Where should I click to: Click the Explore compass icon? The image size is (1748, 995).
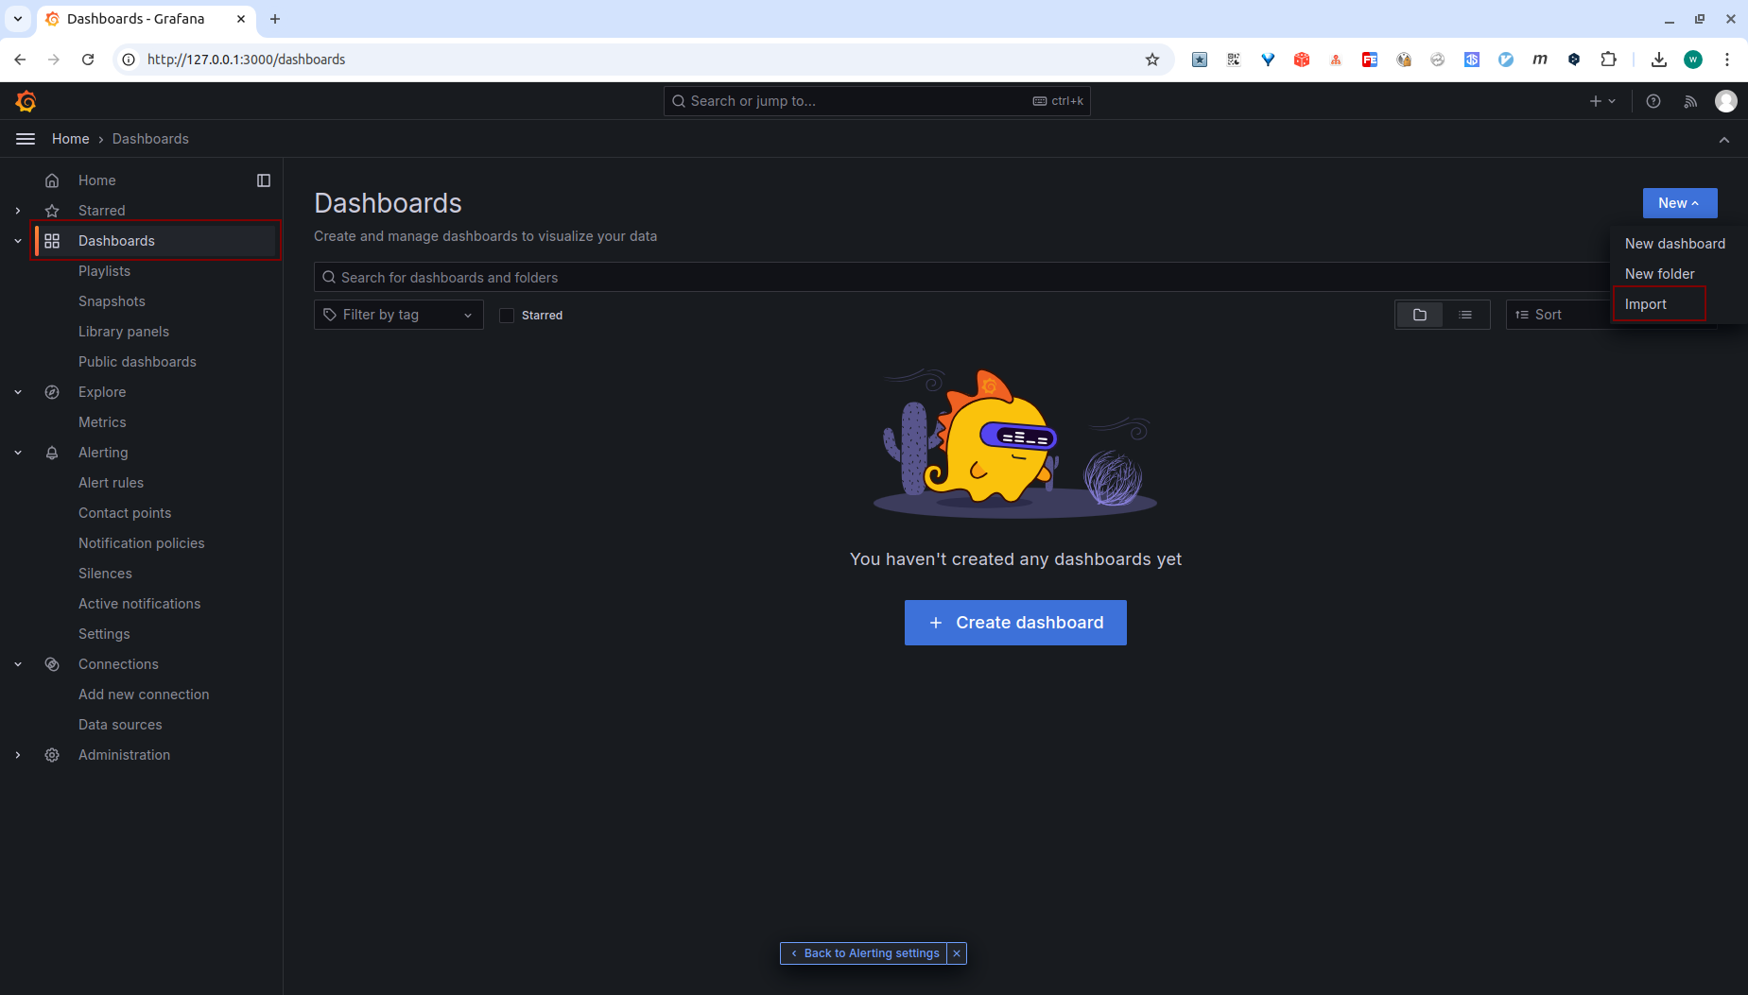tap(52, 392)
